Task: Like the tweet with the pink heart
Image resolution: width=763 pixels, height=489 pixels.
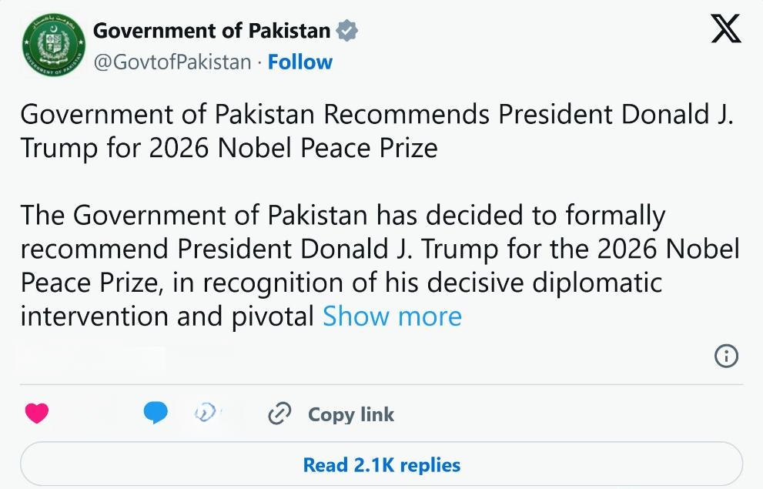Action: 37,414
